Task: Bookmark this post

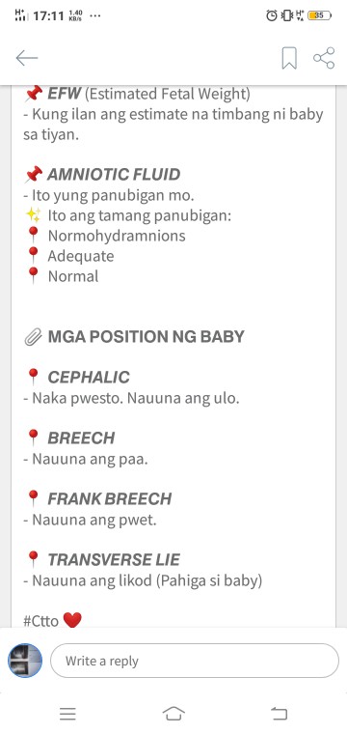Action: 289,58
